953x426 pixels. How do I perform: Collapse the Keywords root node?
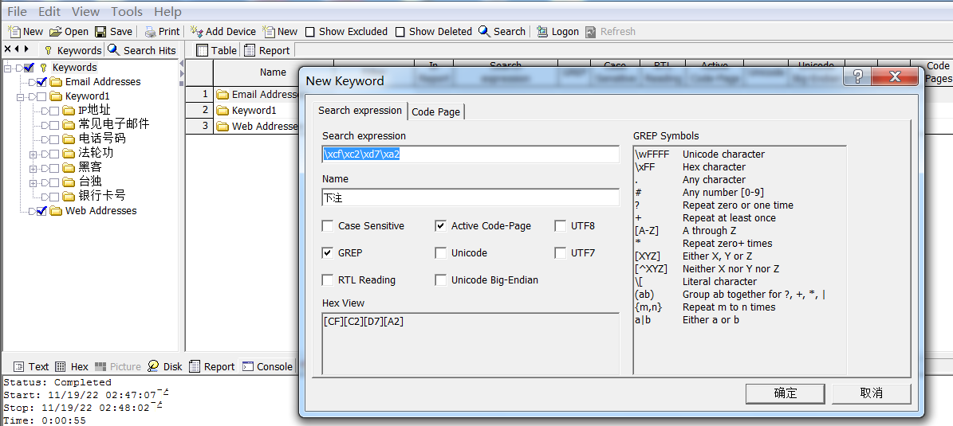(x=7, y=68)
